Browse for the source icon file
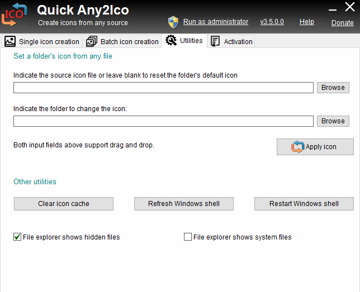This screenshot has height=292, width=360. [333, 88]
